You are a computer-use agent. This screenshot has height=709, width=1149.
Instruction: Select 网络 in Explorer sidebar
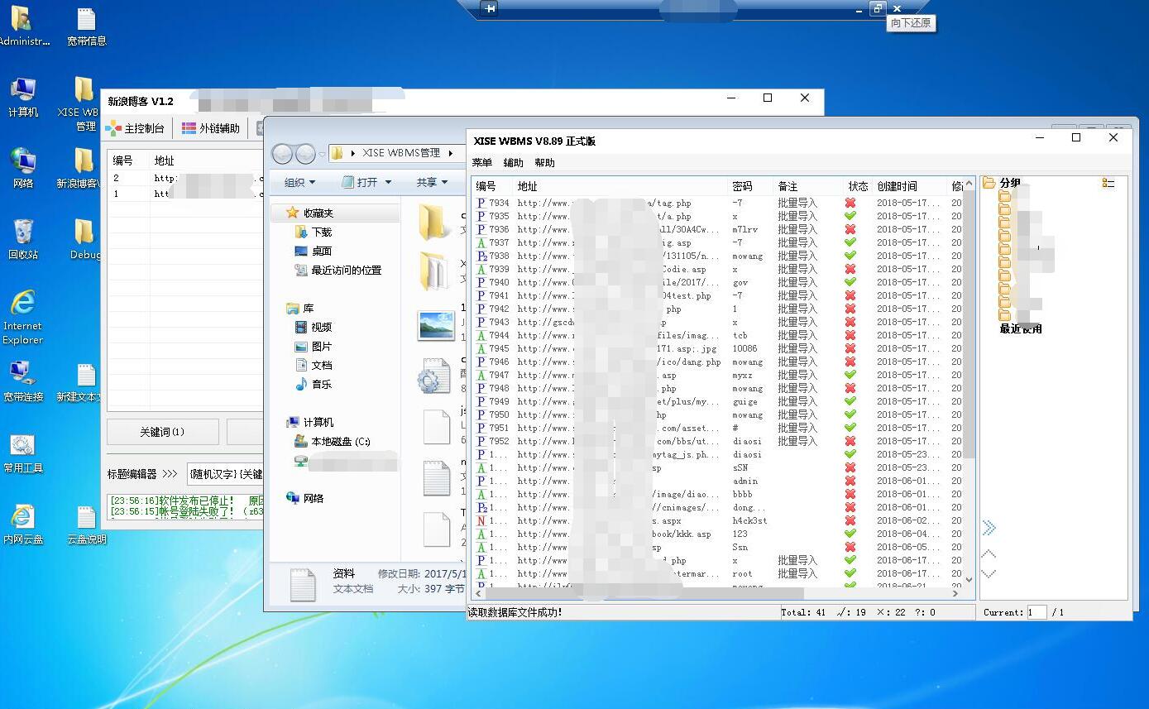click(x=305, y=498)
